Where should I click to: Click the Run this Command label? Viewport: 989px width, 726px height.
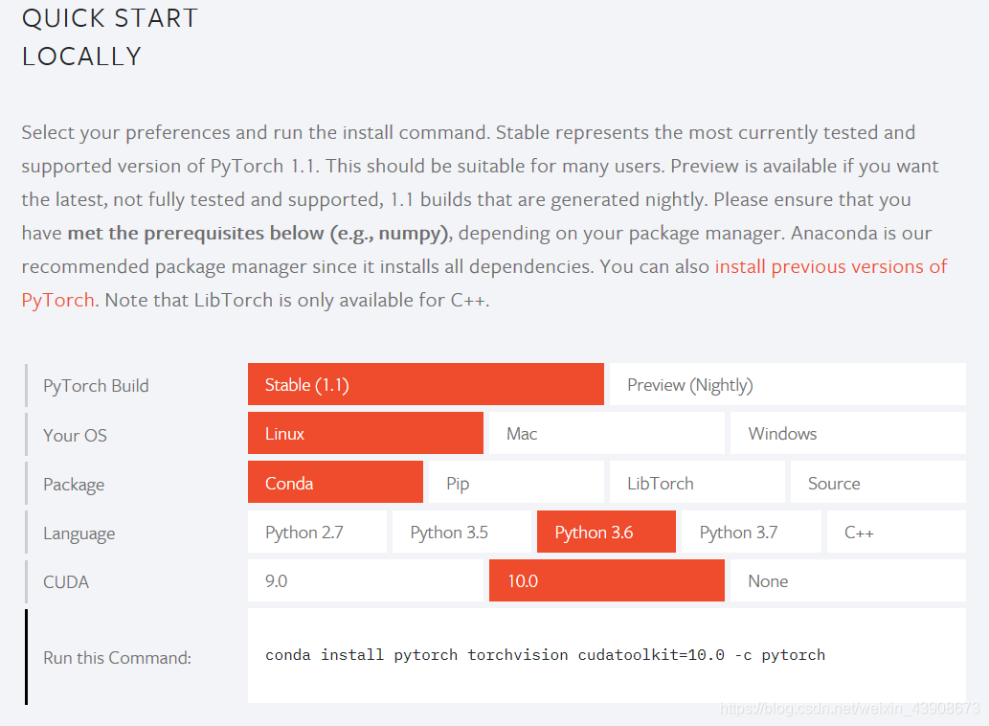click(118, 658)
